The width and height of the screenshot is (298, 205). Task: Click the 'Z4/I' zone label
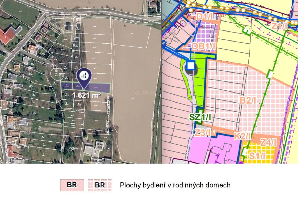(268, 142)
